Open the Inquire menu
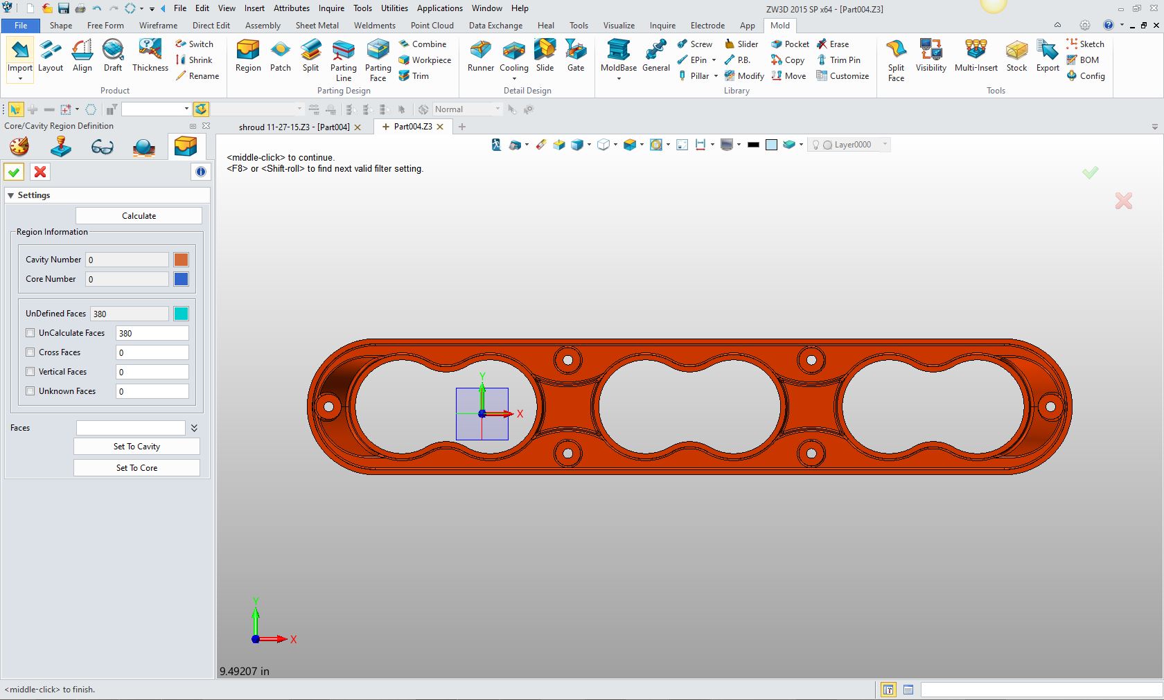 (x=331, y=8)
